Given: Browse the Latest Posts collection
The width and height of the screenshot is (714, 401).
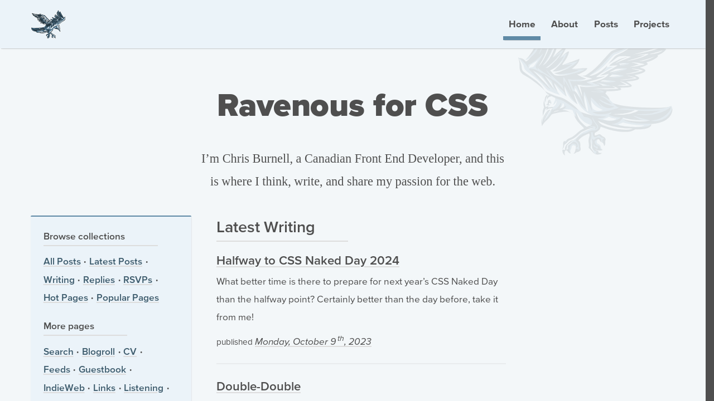Looking at the screenshot, I should tap(115, 261).
